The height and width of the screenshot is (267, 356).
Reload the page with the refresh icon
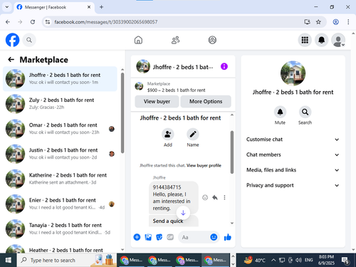33,22
